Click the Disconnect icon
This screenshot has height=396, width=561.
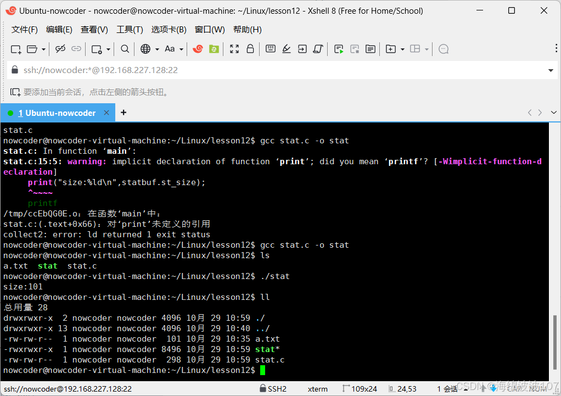tap(60, 49)
